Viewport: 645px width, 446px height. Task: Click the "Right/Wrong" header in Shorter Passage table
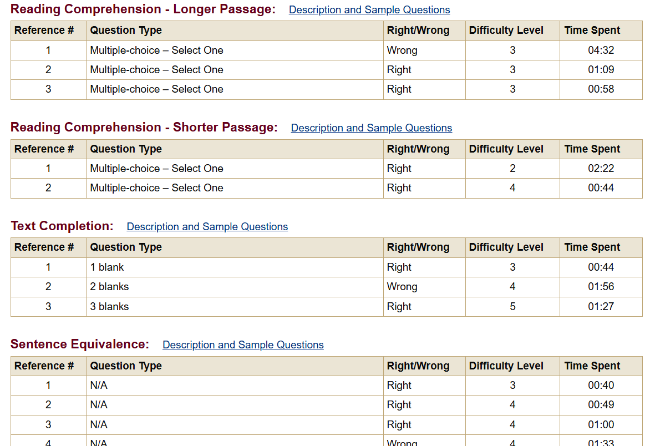click(418, 149)
